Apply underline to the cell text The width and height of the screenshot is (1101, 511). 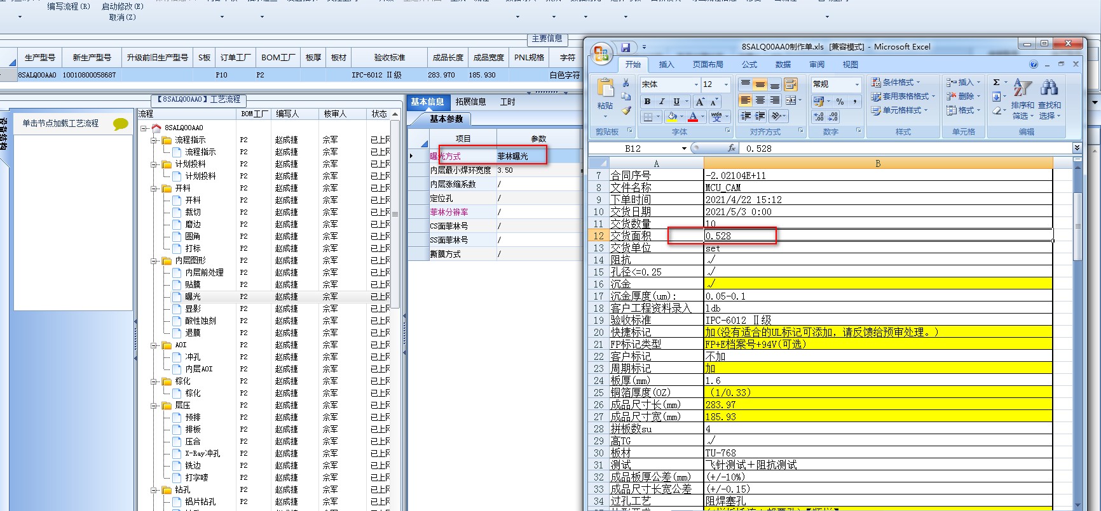click(x=676, y=101)
